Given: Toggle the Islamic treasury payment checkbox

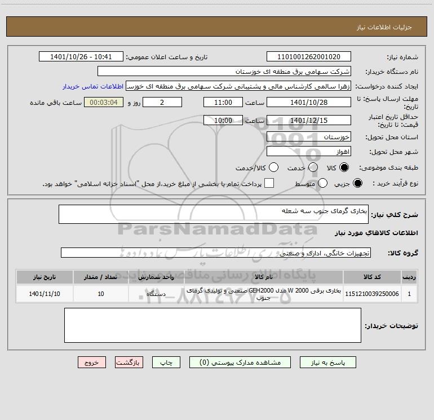Looking at the screenshot, I should click(x=269, y=183).
